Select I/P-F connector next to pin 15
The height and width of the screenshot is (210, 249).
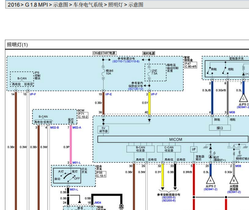tap(33, 94)
